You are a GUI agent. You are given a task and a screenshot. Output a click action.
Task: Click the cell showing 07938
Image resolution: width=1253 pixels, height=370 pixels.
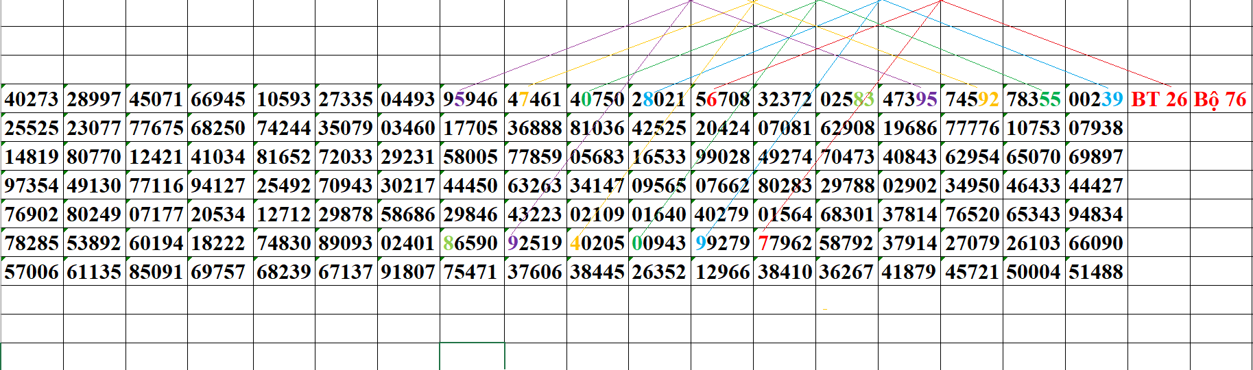tap(1096, 128)
